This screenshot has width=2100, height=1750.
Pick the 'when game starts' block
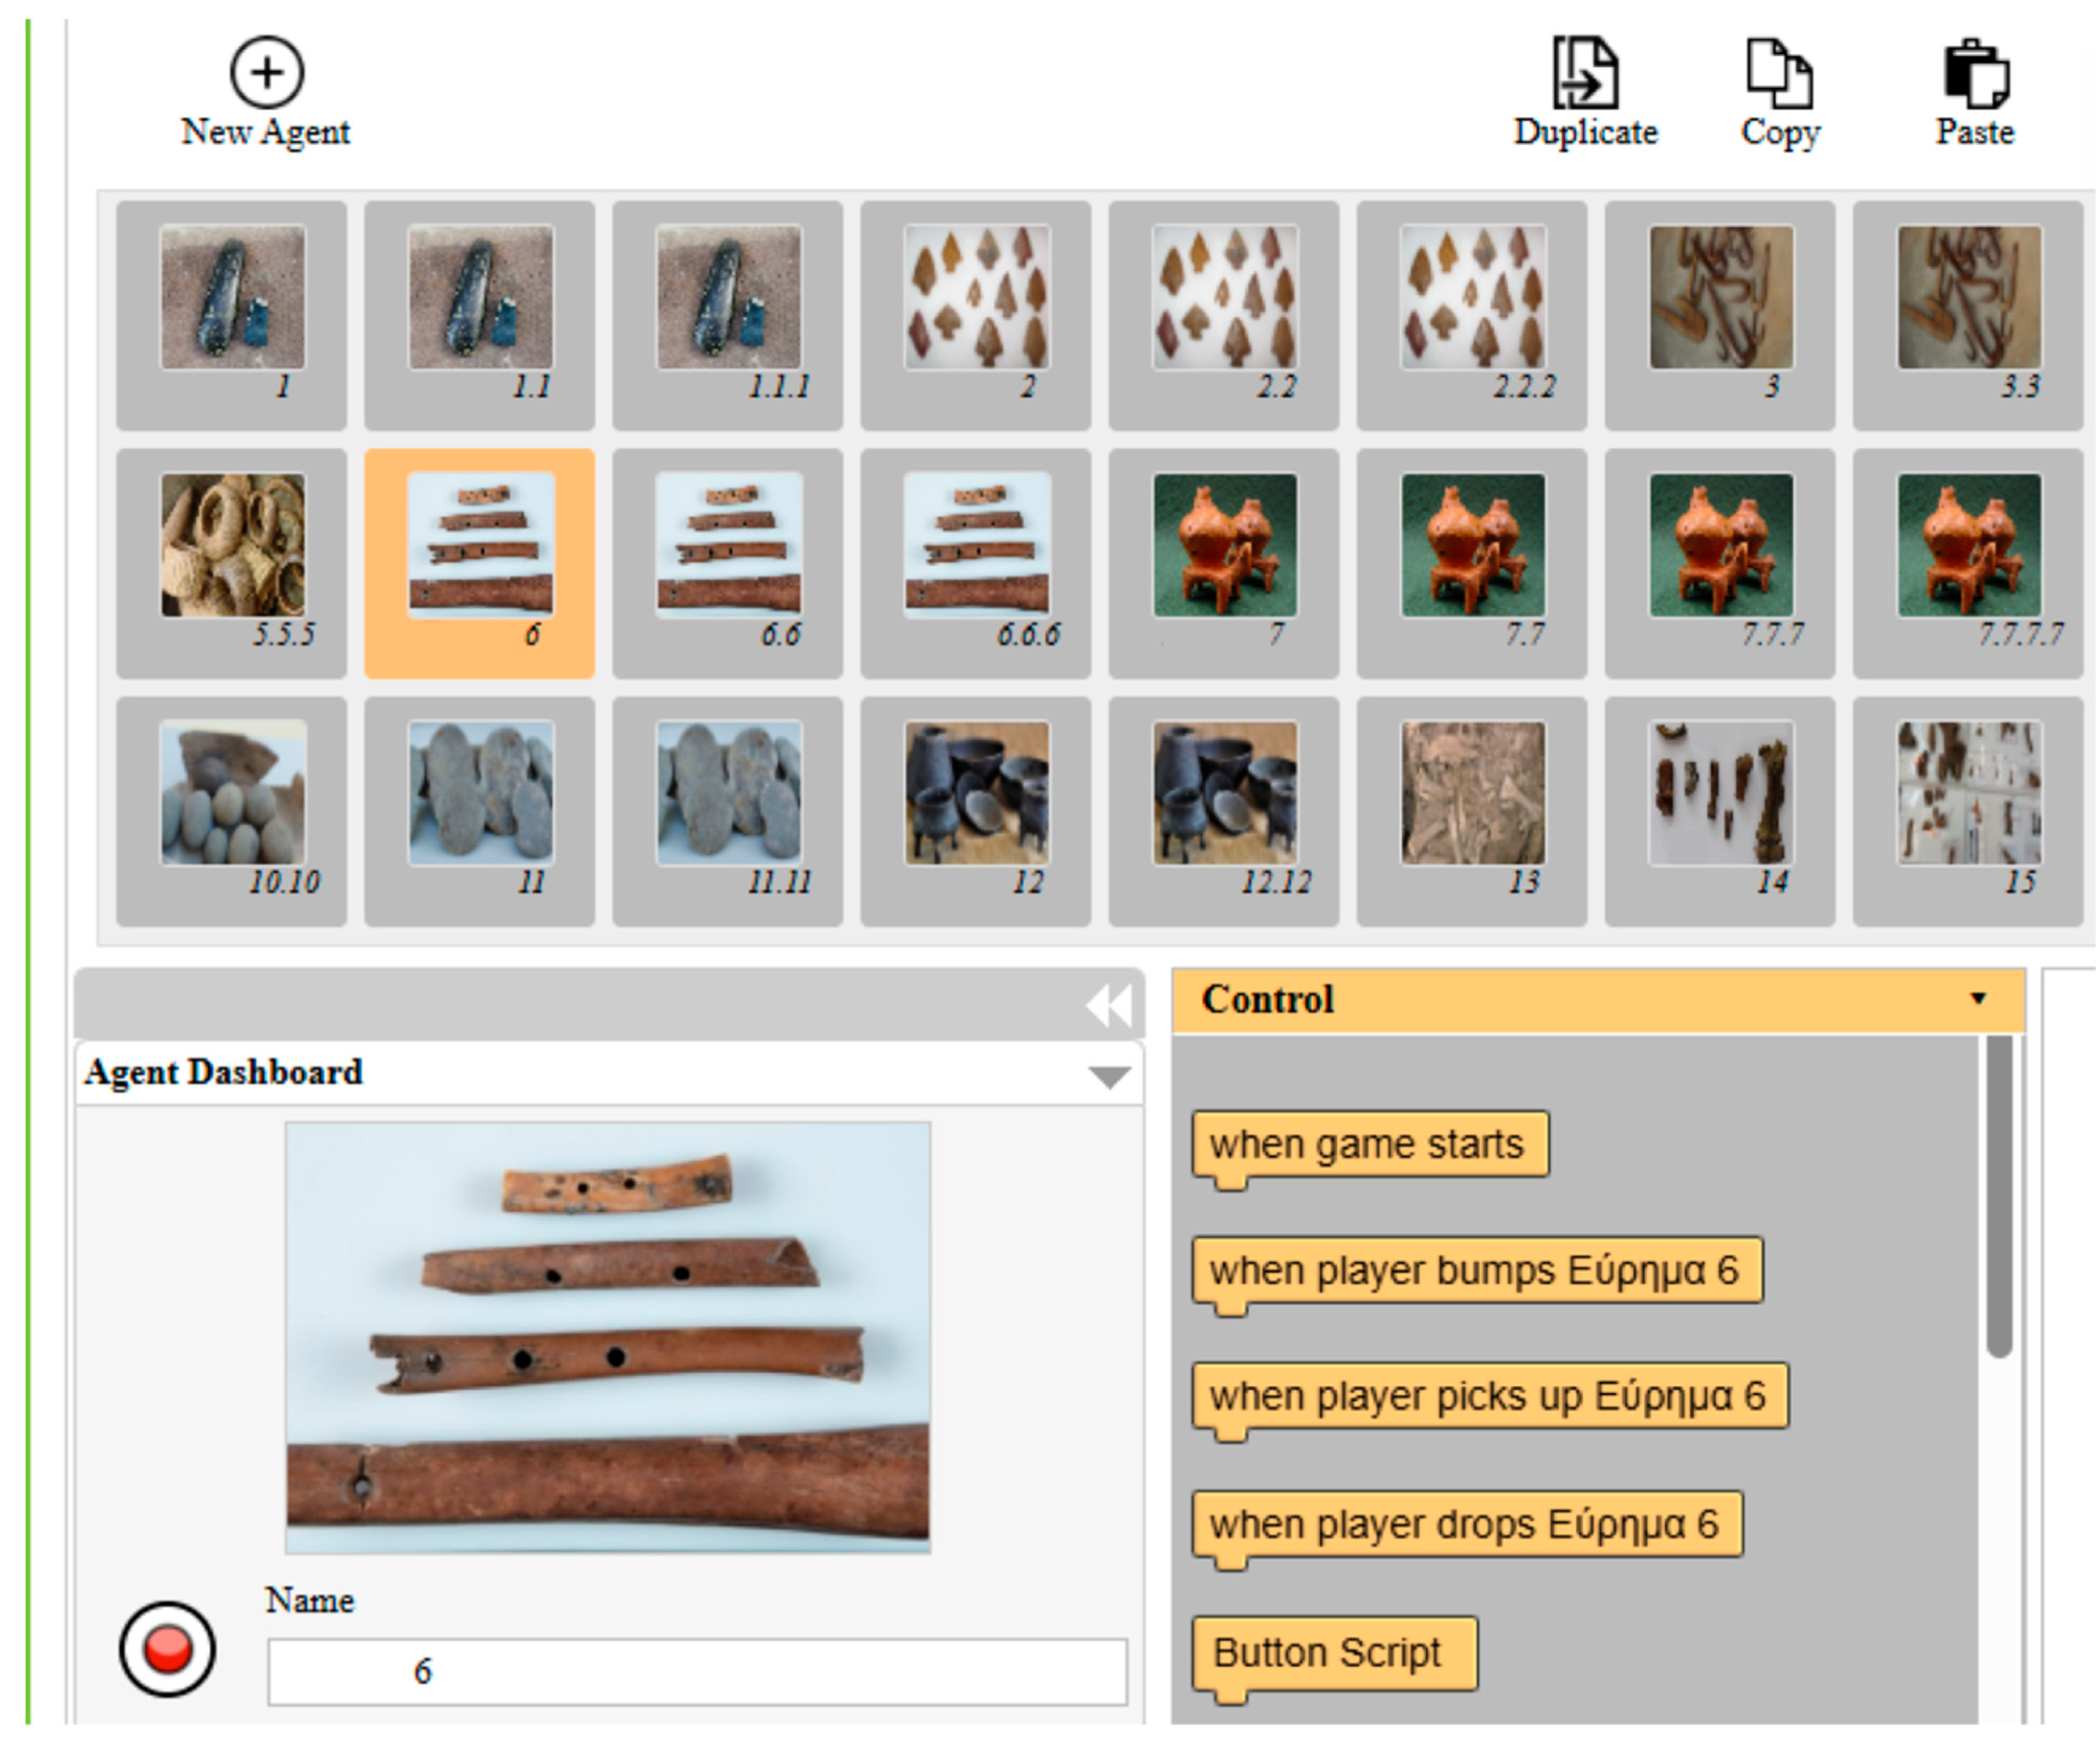[1368, 1144]
